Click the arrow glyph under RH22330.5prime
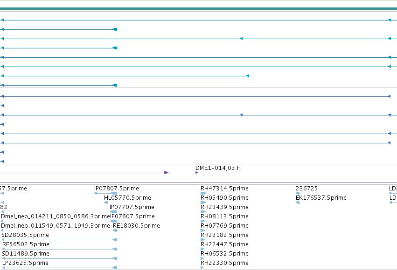This screenshot has height=270, width=397. [x=202, y=268]
